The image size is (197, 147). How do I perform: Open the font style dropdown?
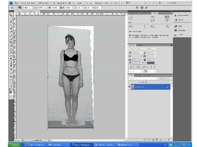[x=155, y=48]
